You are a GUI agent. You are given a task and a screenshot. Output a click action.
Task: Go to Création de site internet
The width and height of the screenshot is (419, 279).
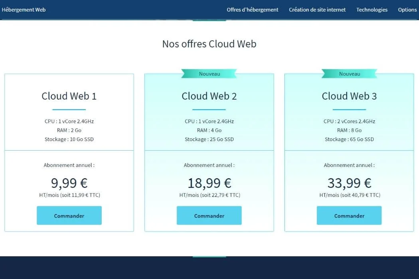(317, 10)
